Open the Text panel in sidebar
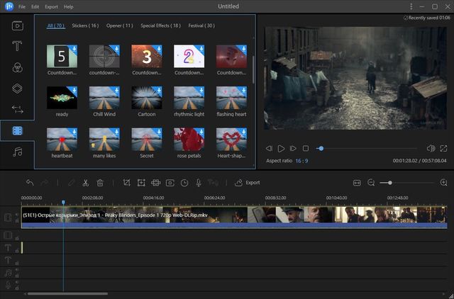 [x=17, y=46]
